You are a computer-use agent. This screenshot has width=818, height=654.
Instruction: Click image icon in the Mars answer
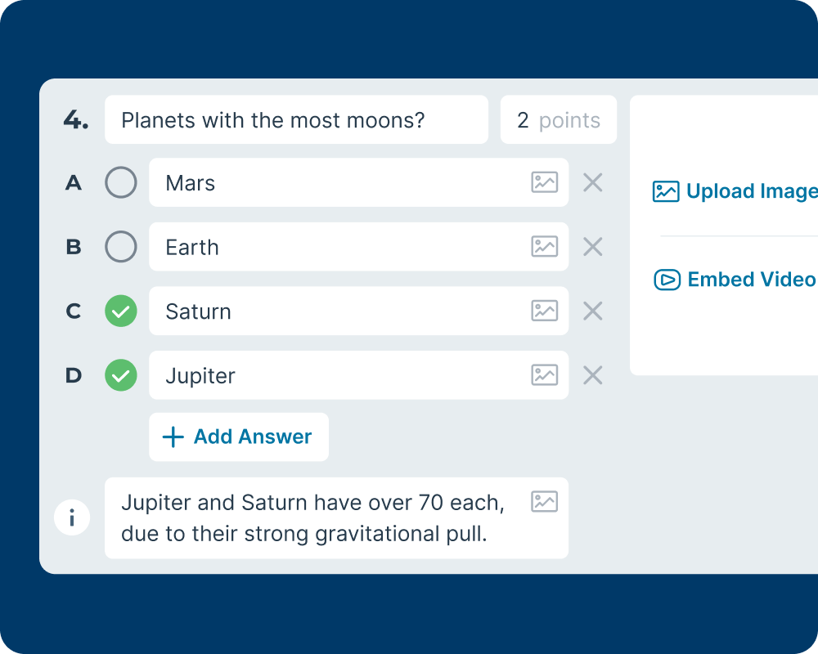544,182
